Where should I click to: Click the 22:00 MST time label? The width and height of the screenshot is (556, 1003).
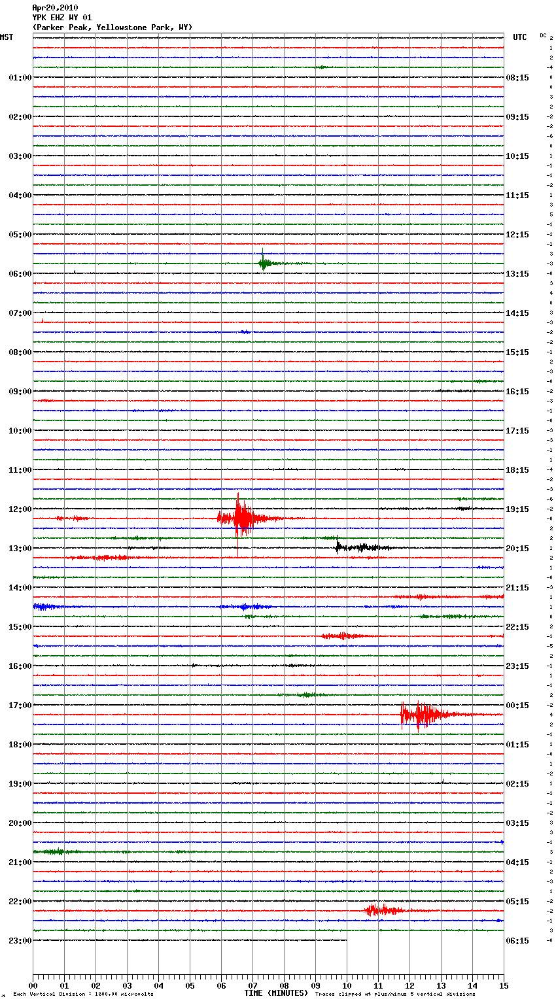(x=20, y=902)
